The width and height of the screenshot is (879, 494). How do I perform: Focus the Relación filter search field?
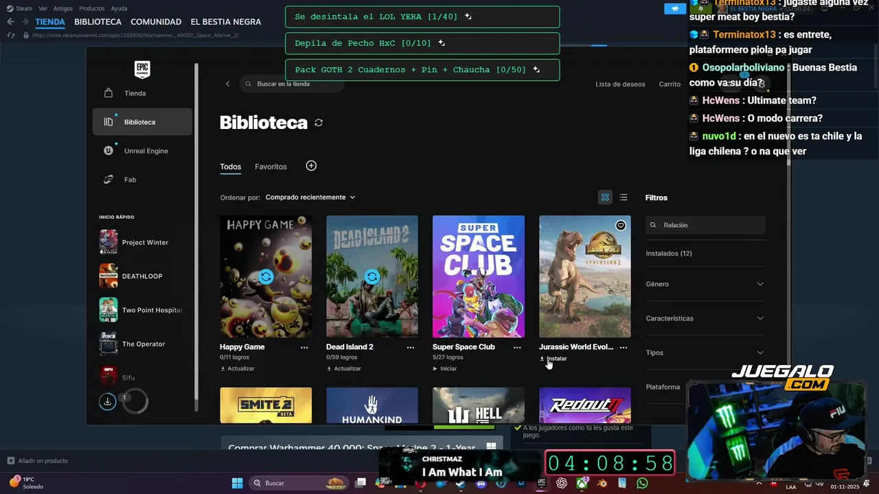click(x=705, y=225)
